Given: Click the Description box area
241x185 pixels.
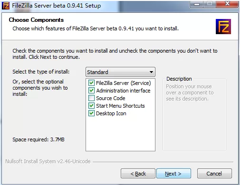Looking at the screenshot, I should [x=194, y=115].
